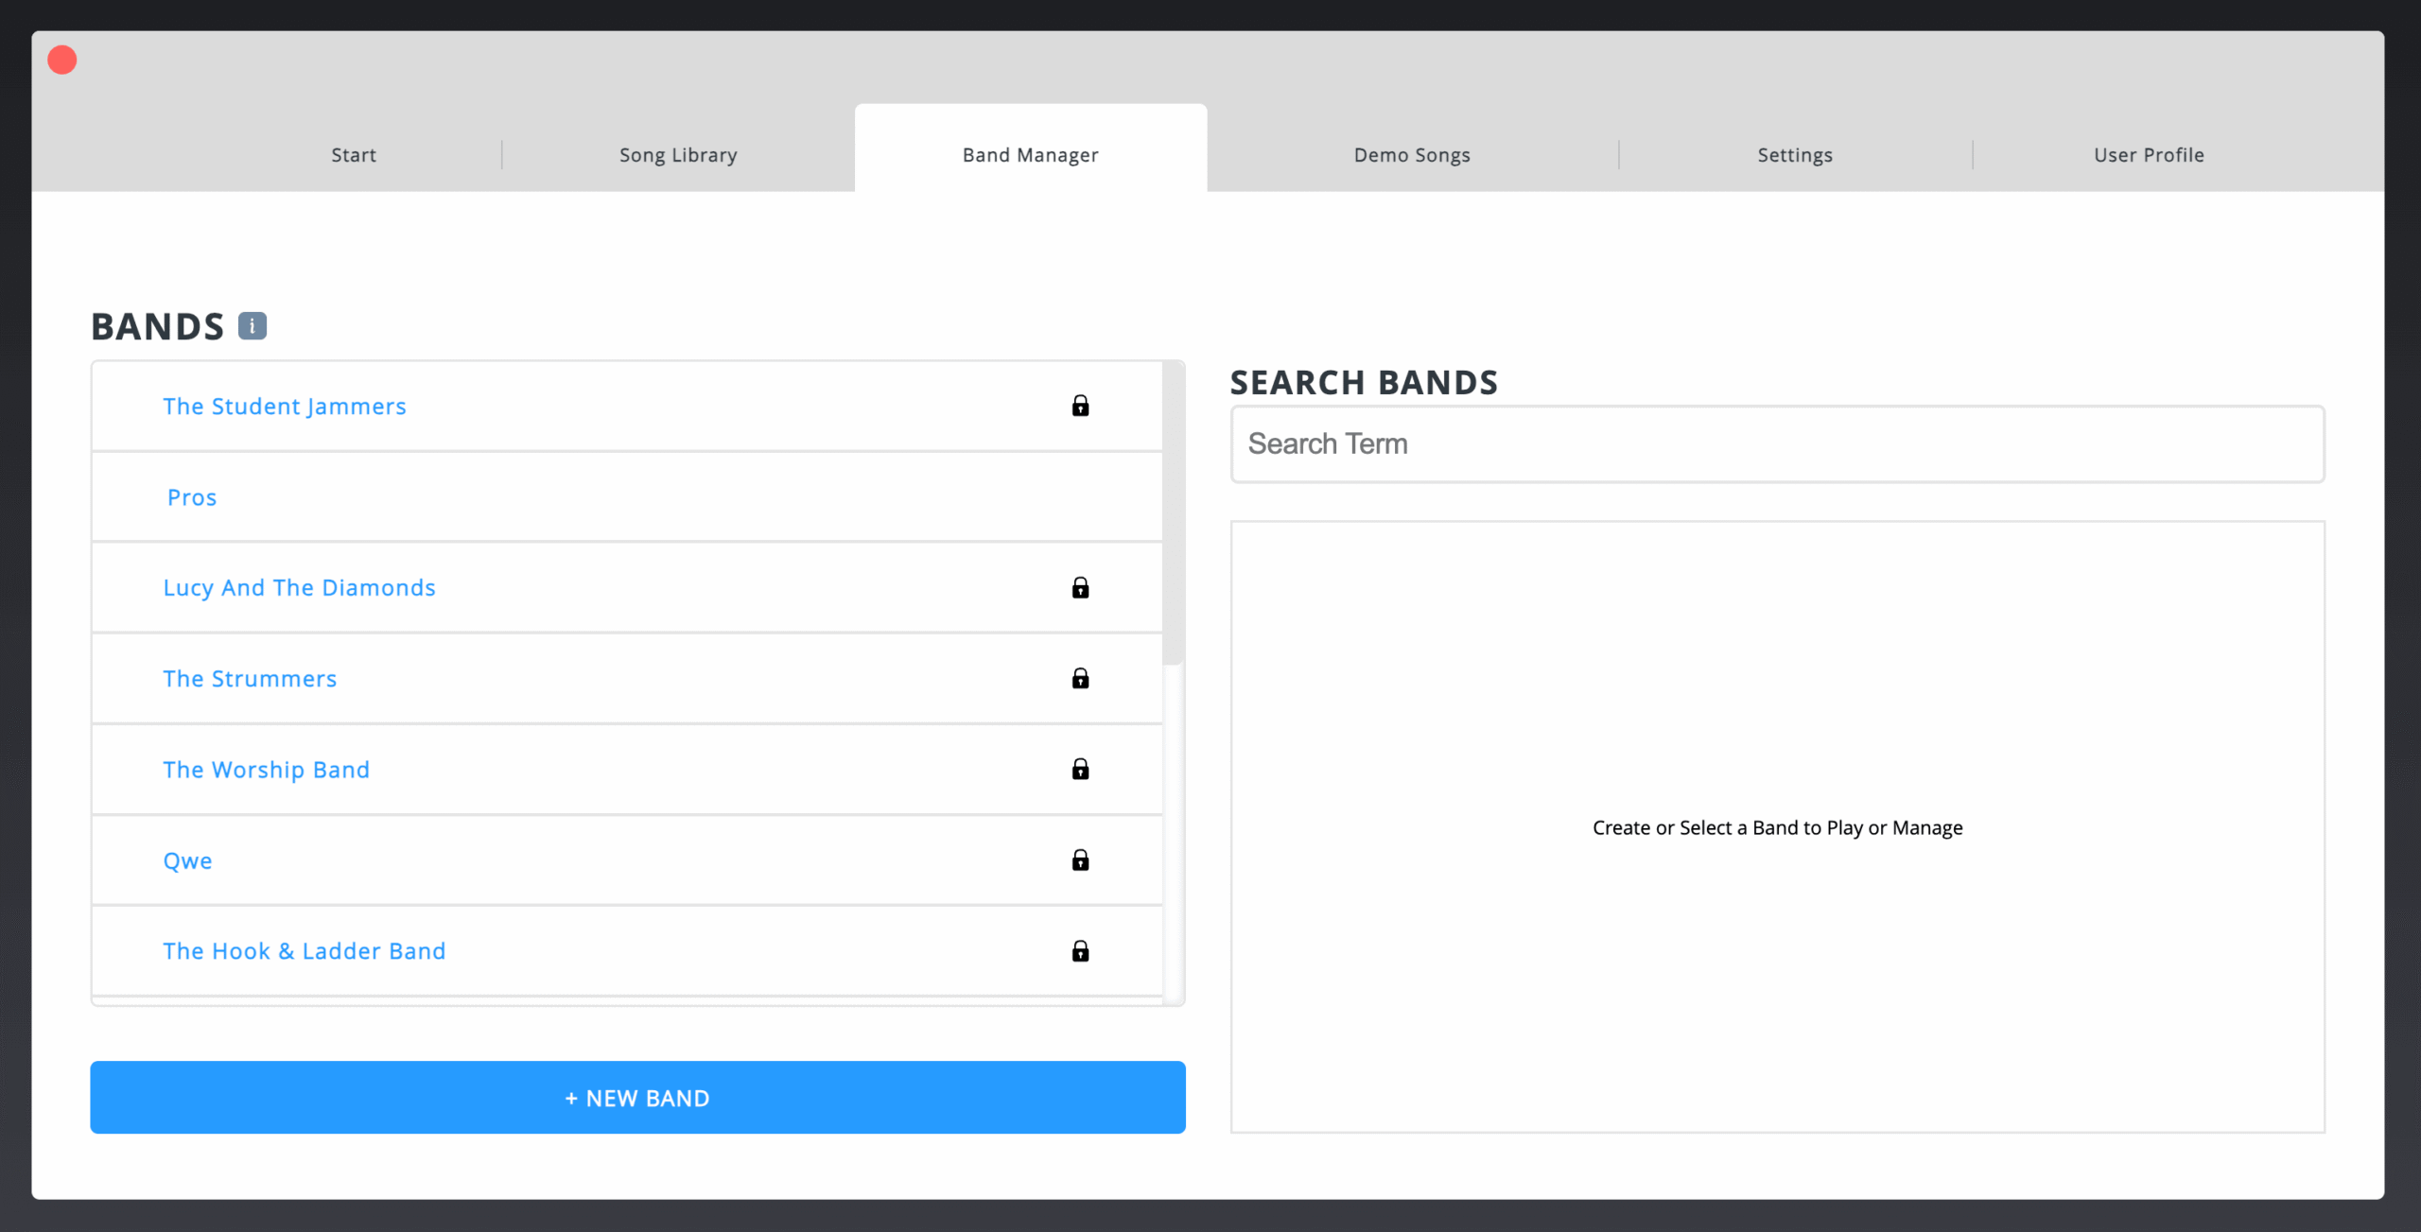The image size is (2421, 1232).
Task: Choose The Strummers band
Action: (x=250, y=679)
